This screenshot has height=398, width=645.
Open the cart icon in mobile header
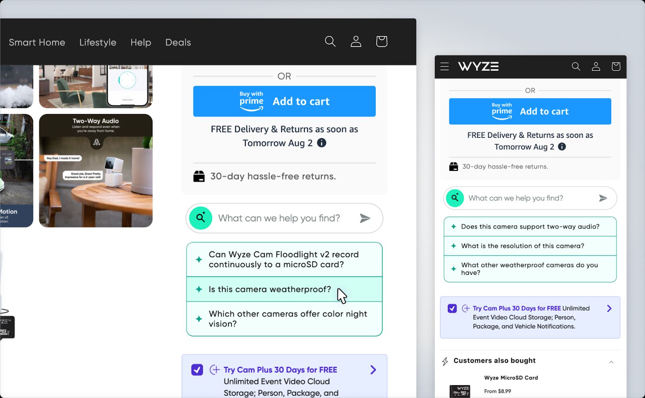[616, 66]
